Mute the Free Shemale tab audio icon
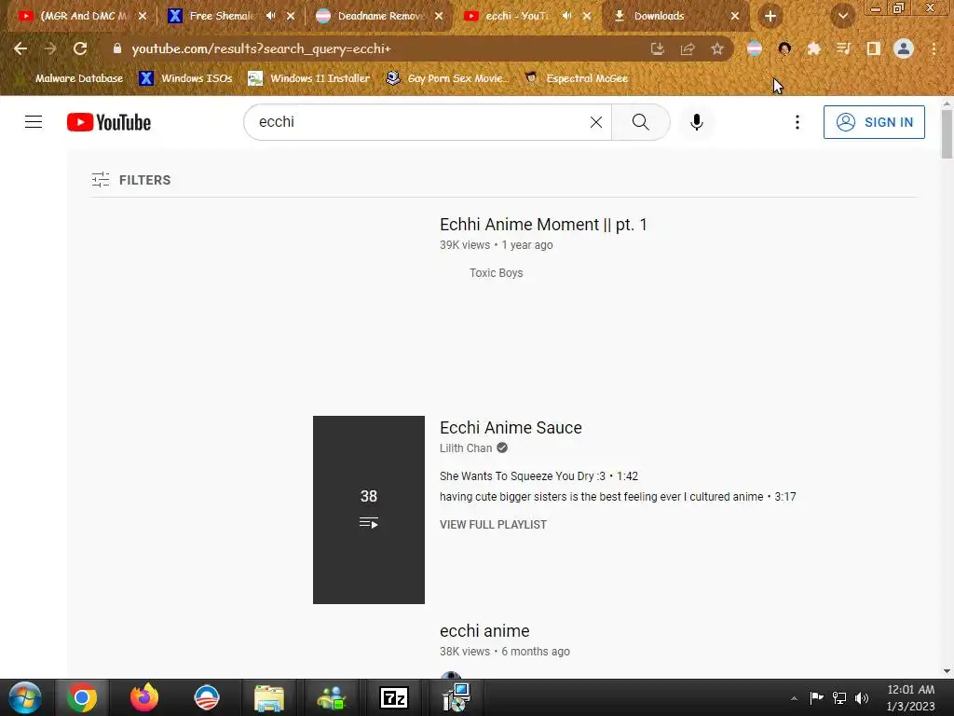Image resolution: width=954 pixels, height=716 pixels. (271, 16)
